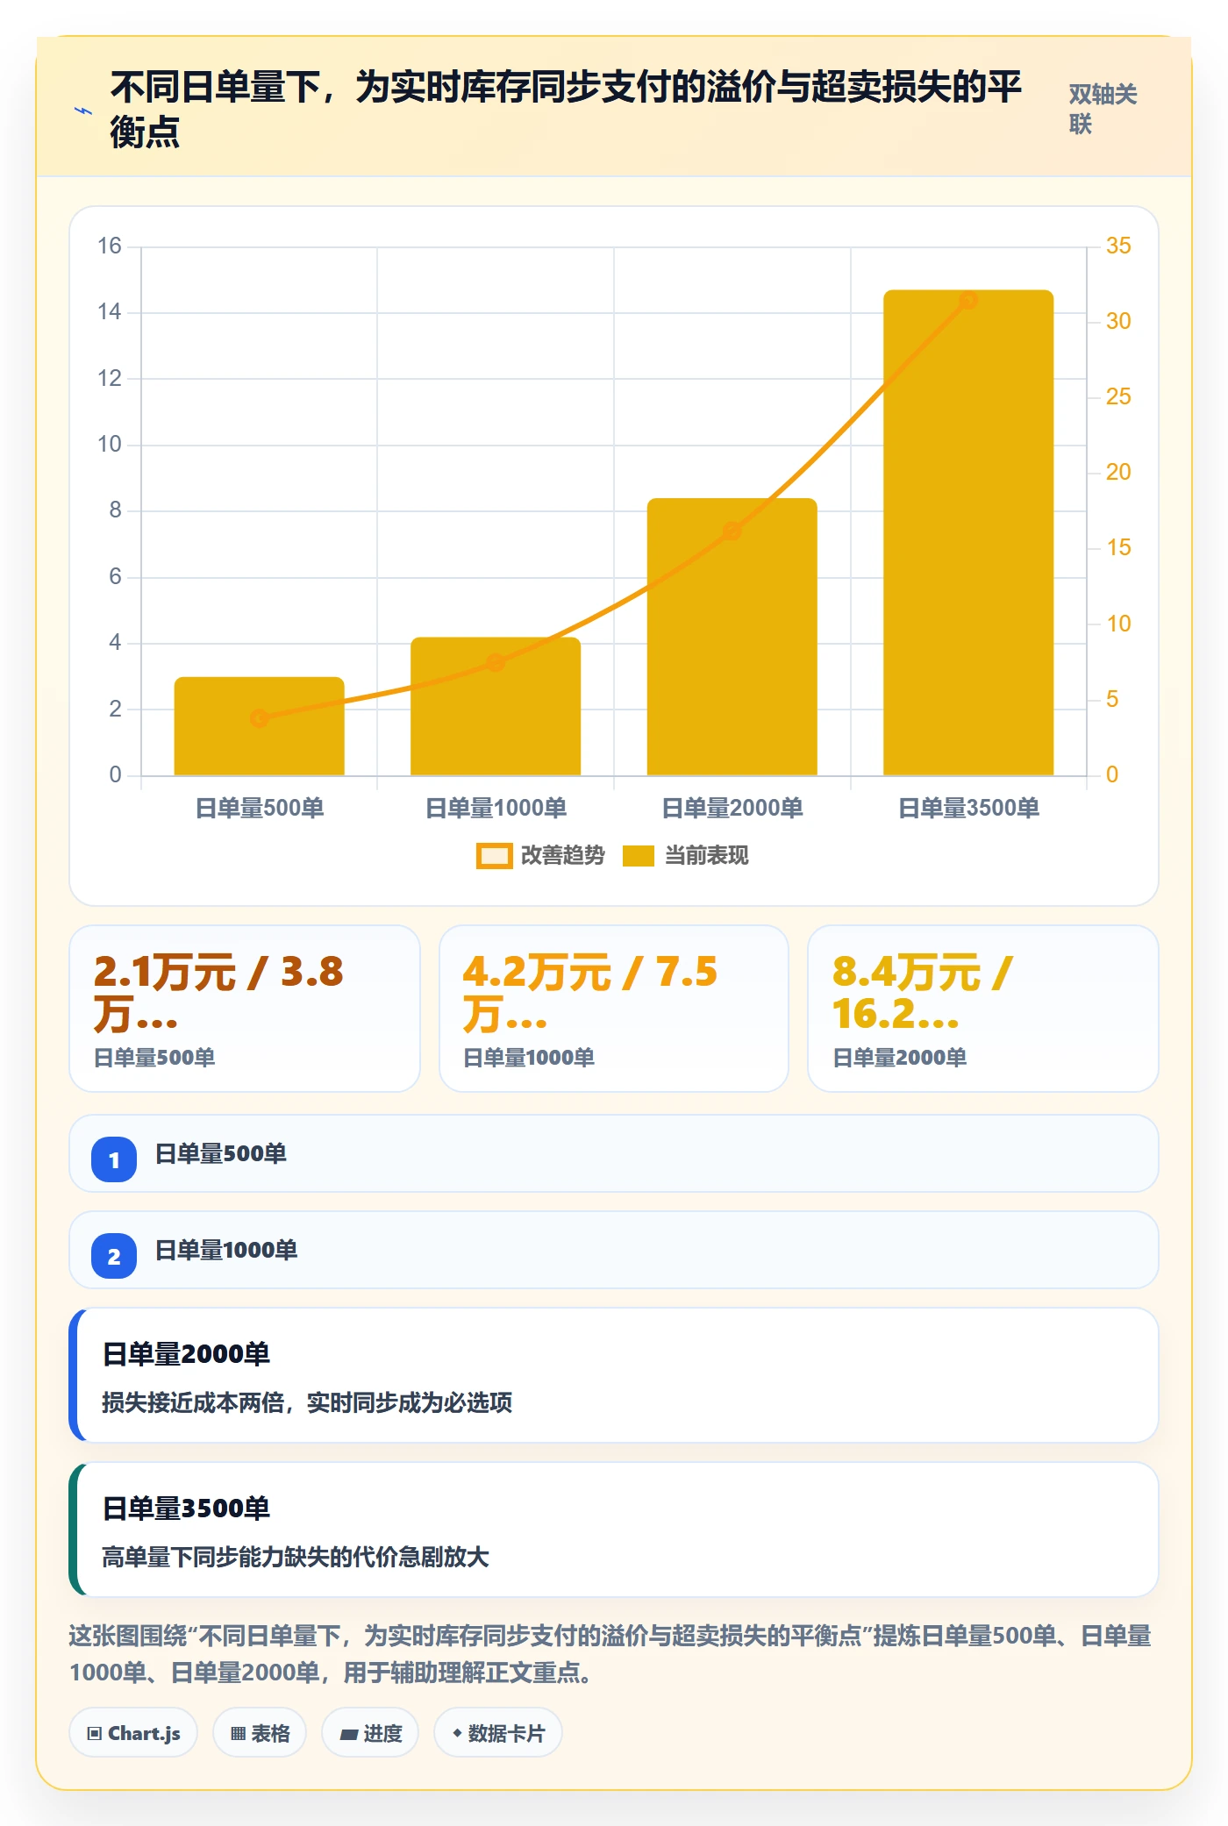Click the 数据卡片 tag chip

(498, 1732)
